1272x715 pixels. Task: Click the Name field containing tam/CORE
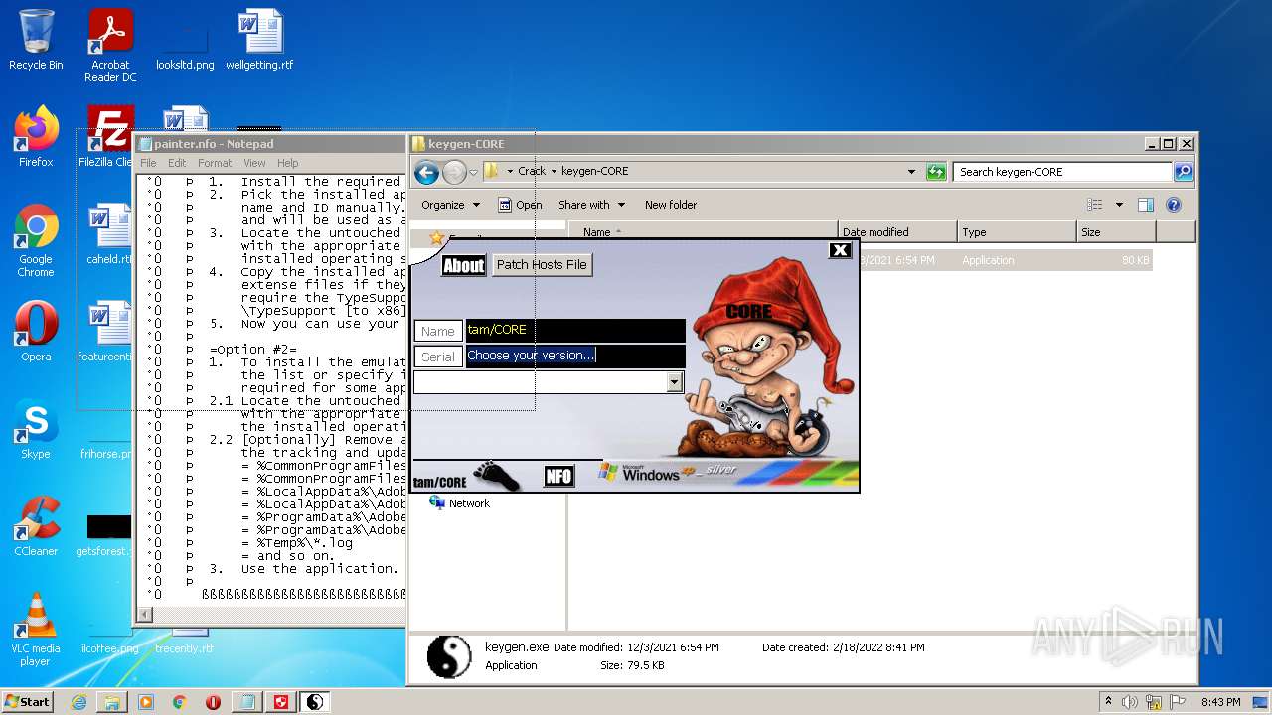coord(575,330)
